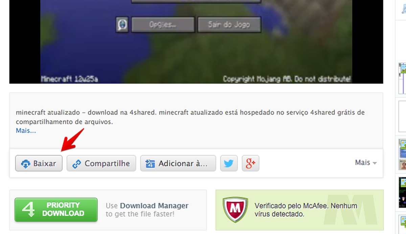Click the add icon on Adicionar à...
The height and width of the screenshot is (234, 406).
click(x=150, y=164)
